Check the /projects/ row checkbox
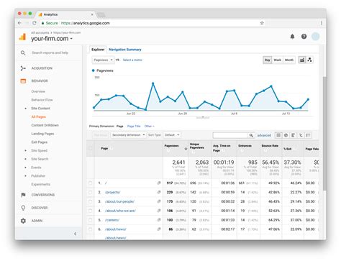 click(x=91, y=193)
